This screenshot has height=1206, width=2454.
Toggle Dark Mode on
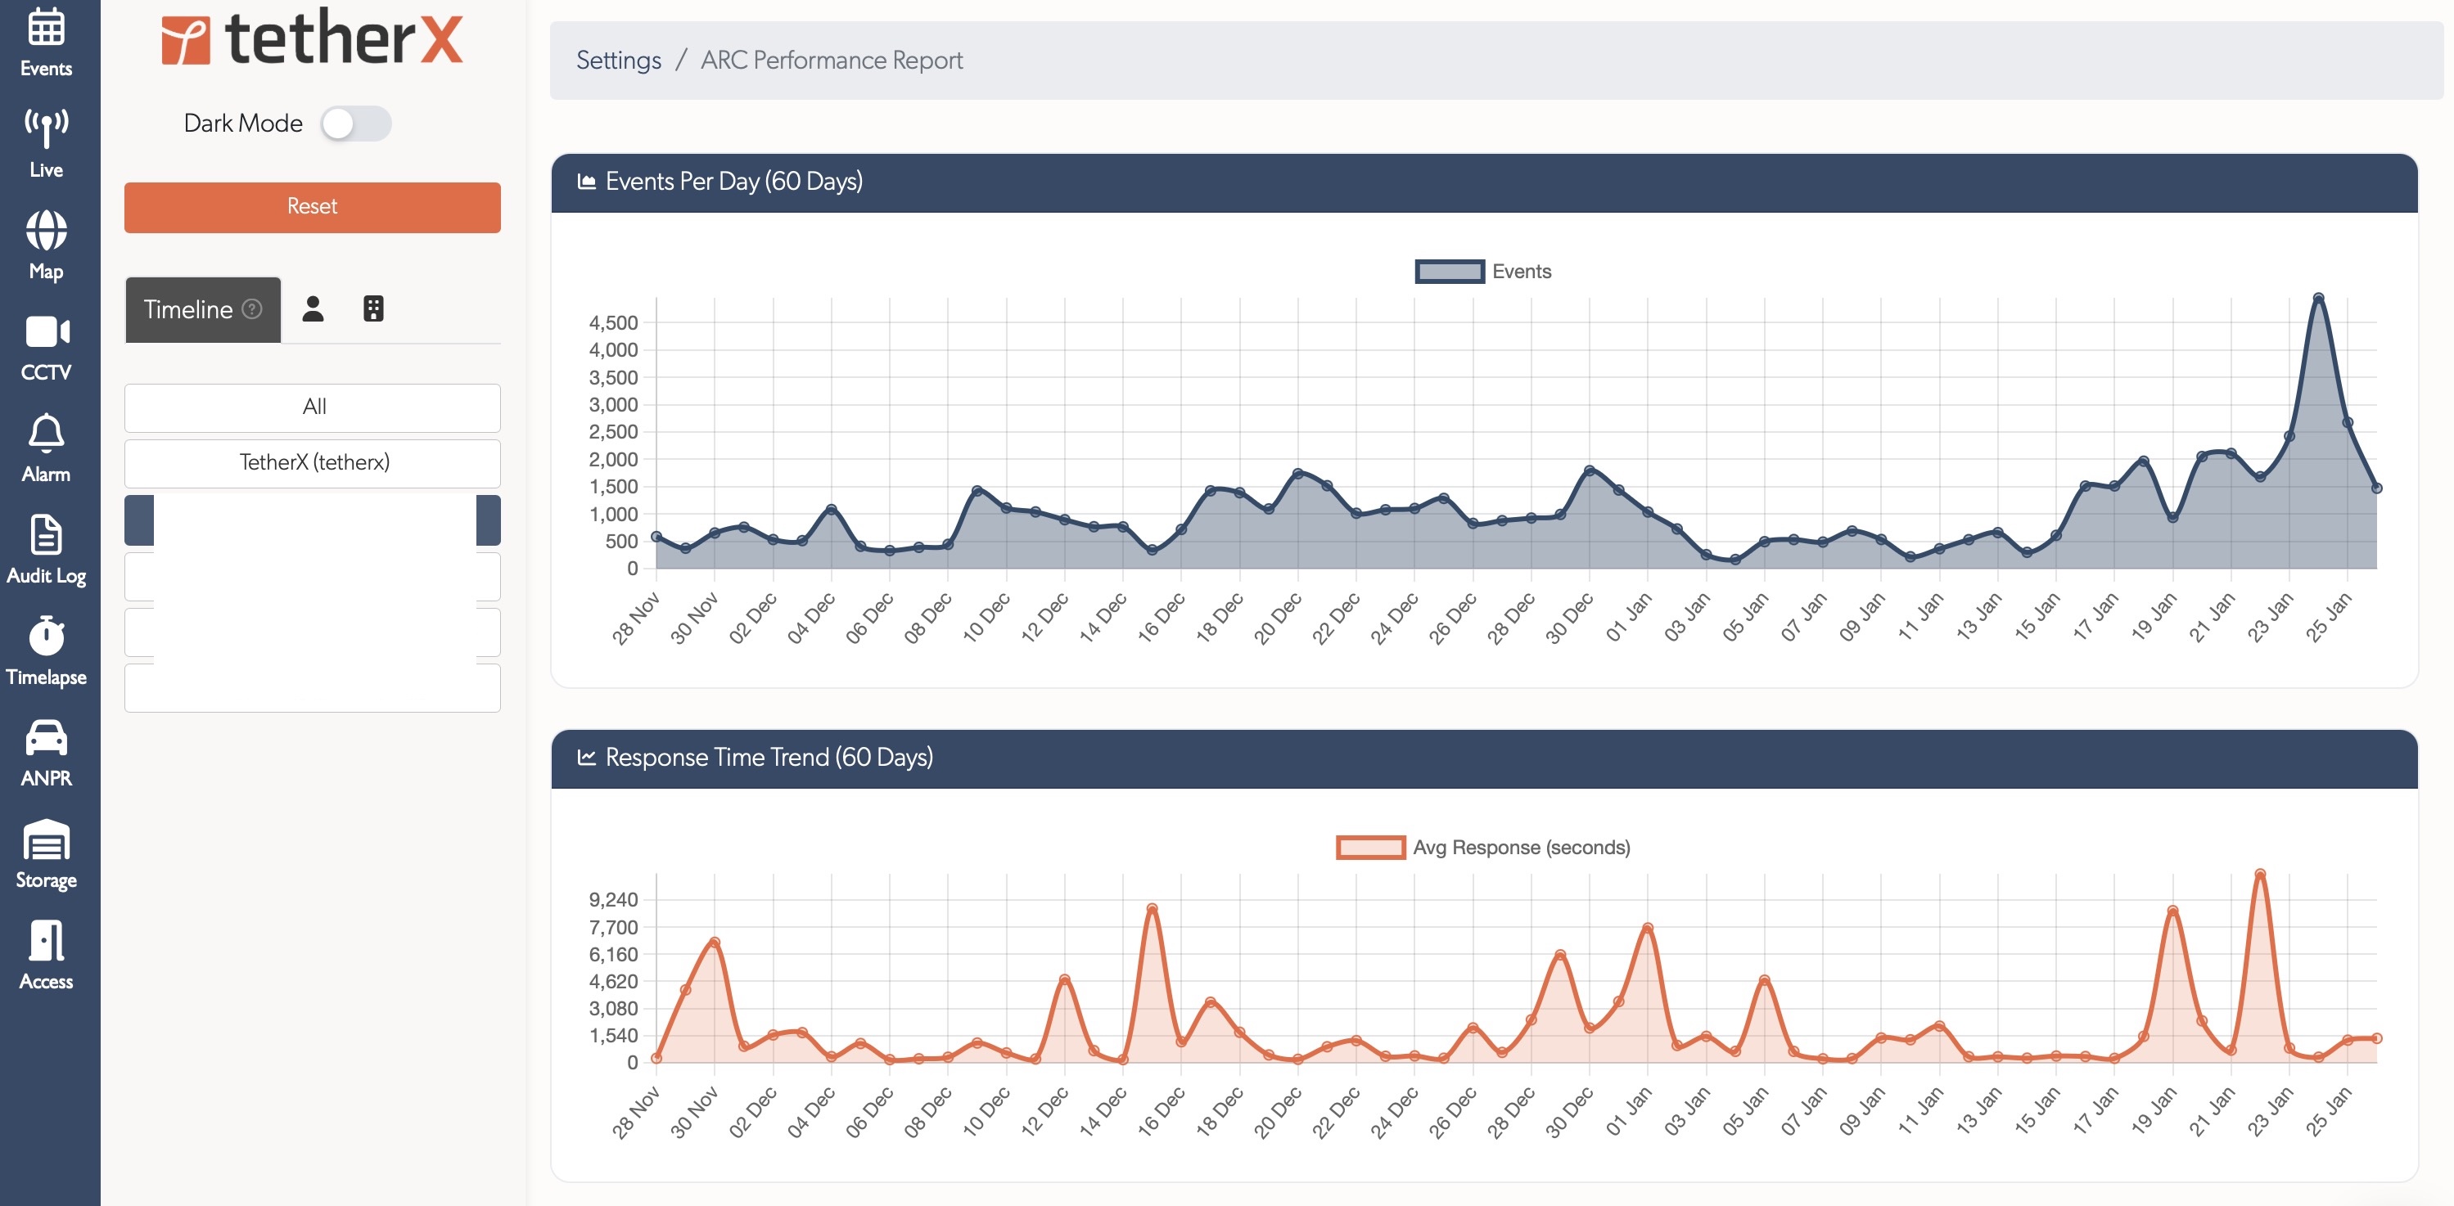[x=357, y=123]
